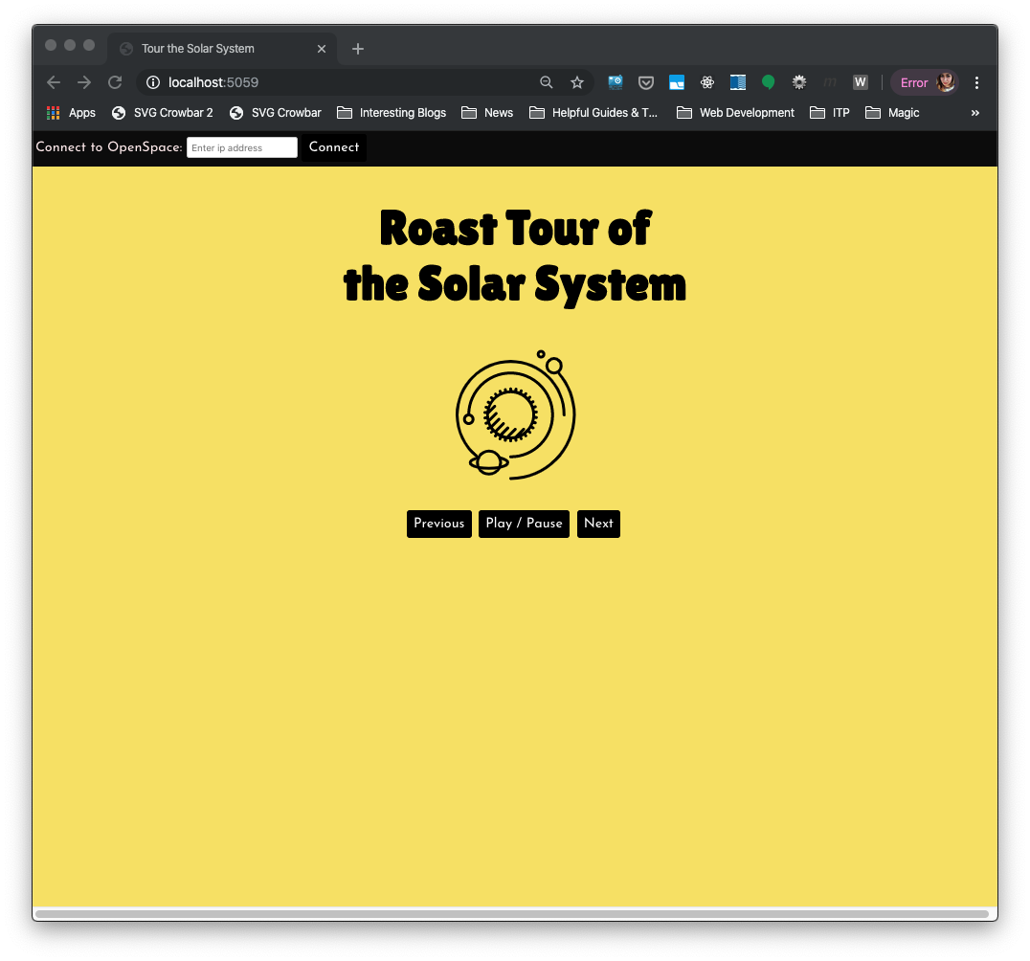Click the Play / Pause button
The width and height of the screenshot is (1030, 961).
[x=524, y=524]
